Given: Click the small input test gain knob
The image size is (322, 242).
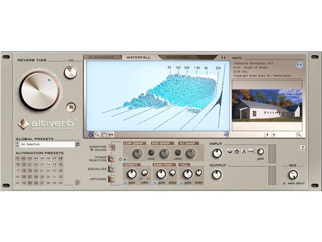Looking at the screenshot, I should [x=261, y=152].
